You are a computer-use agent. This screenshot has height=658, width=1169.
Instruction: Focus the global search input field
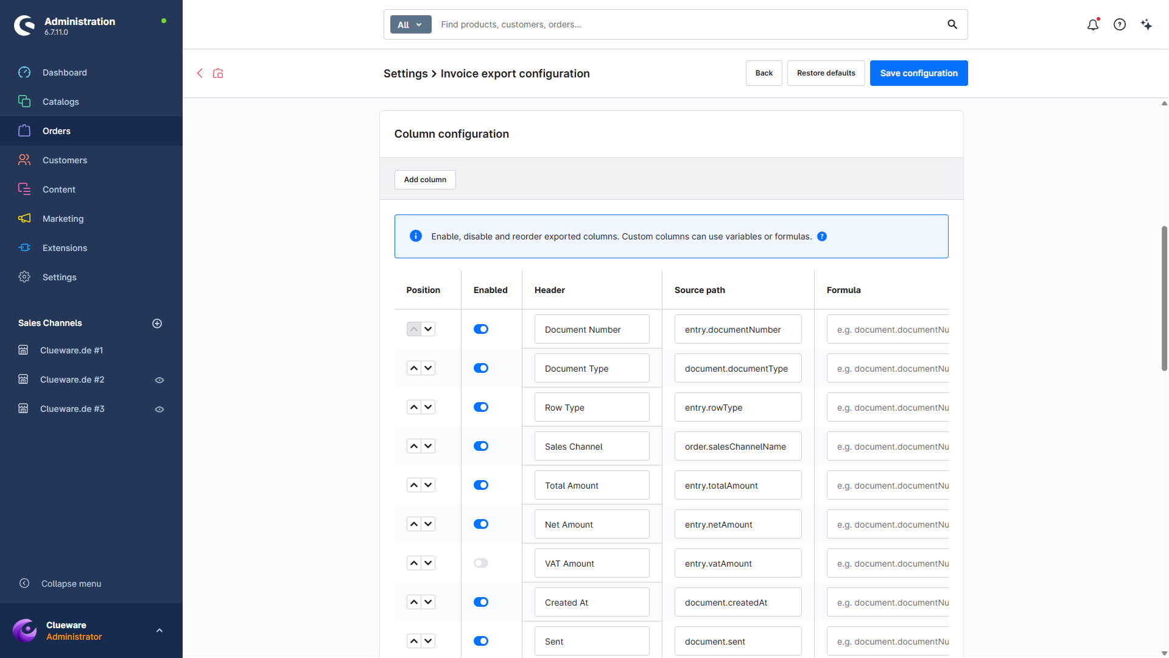pyautogui.click(x=688, y=24)
